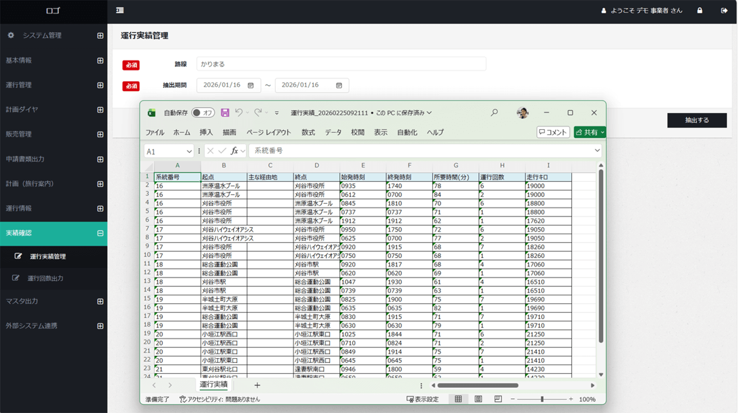738x413 pixels.
Task: Toggle the AutoSave switch
Action: coord(203,113)
